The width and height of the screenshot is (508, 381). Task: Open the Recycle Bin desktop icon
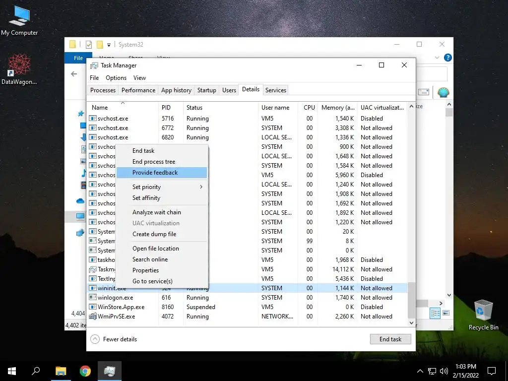coord(483,315)
